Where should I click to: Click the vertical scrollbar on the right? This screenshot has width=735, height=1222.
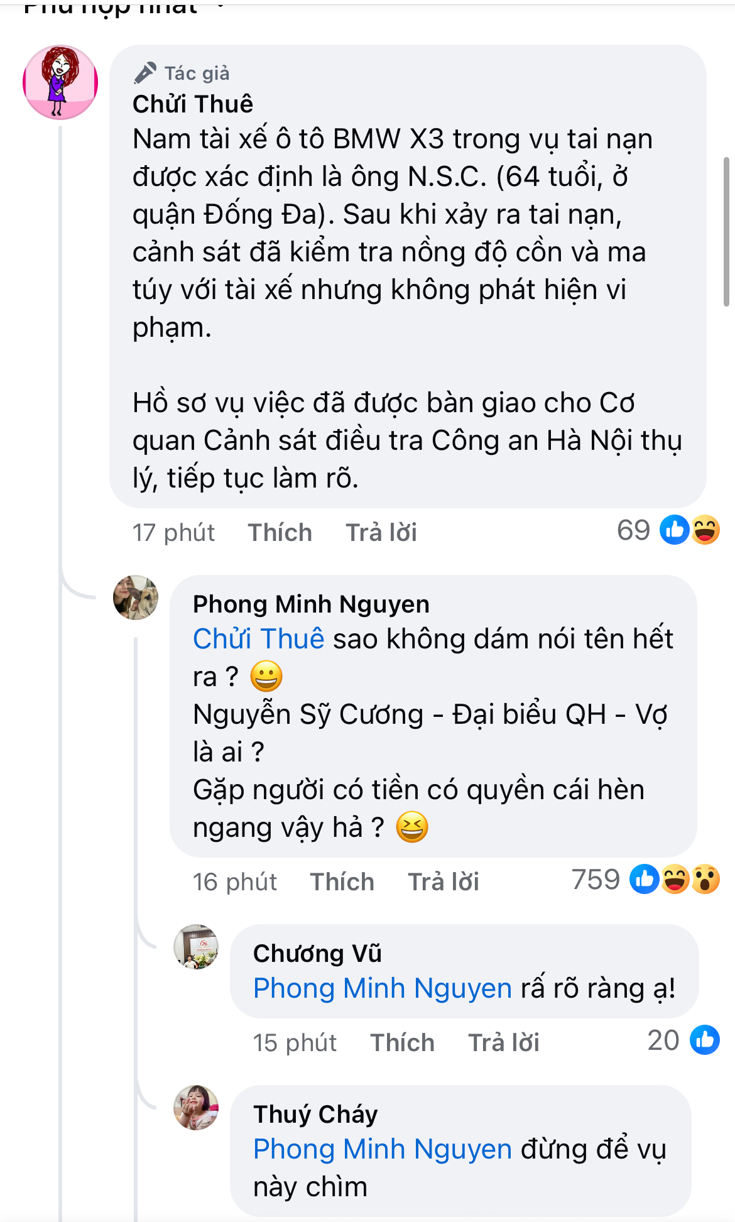coord(726,231)
